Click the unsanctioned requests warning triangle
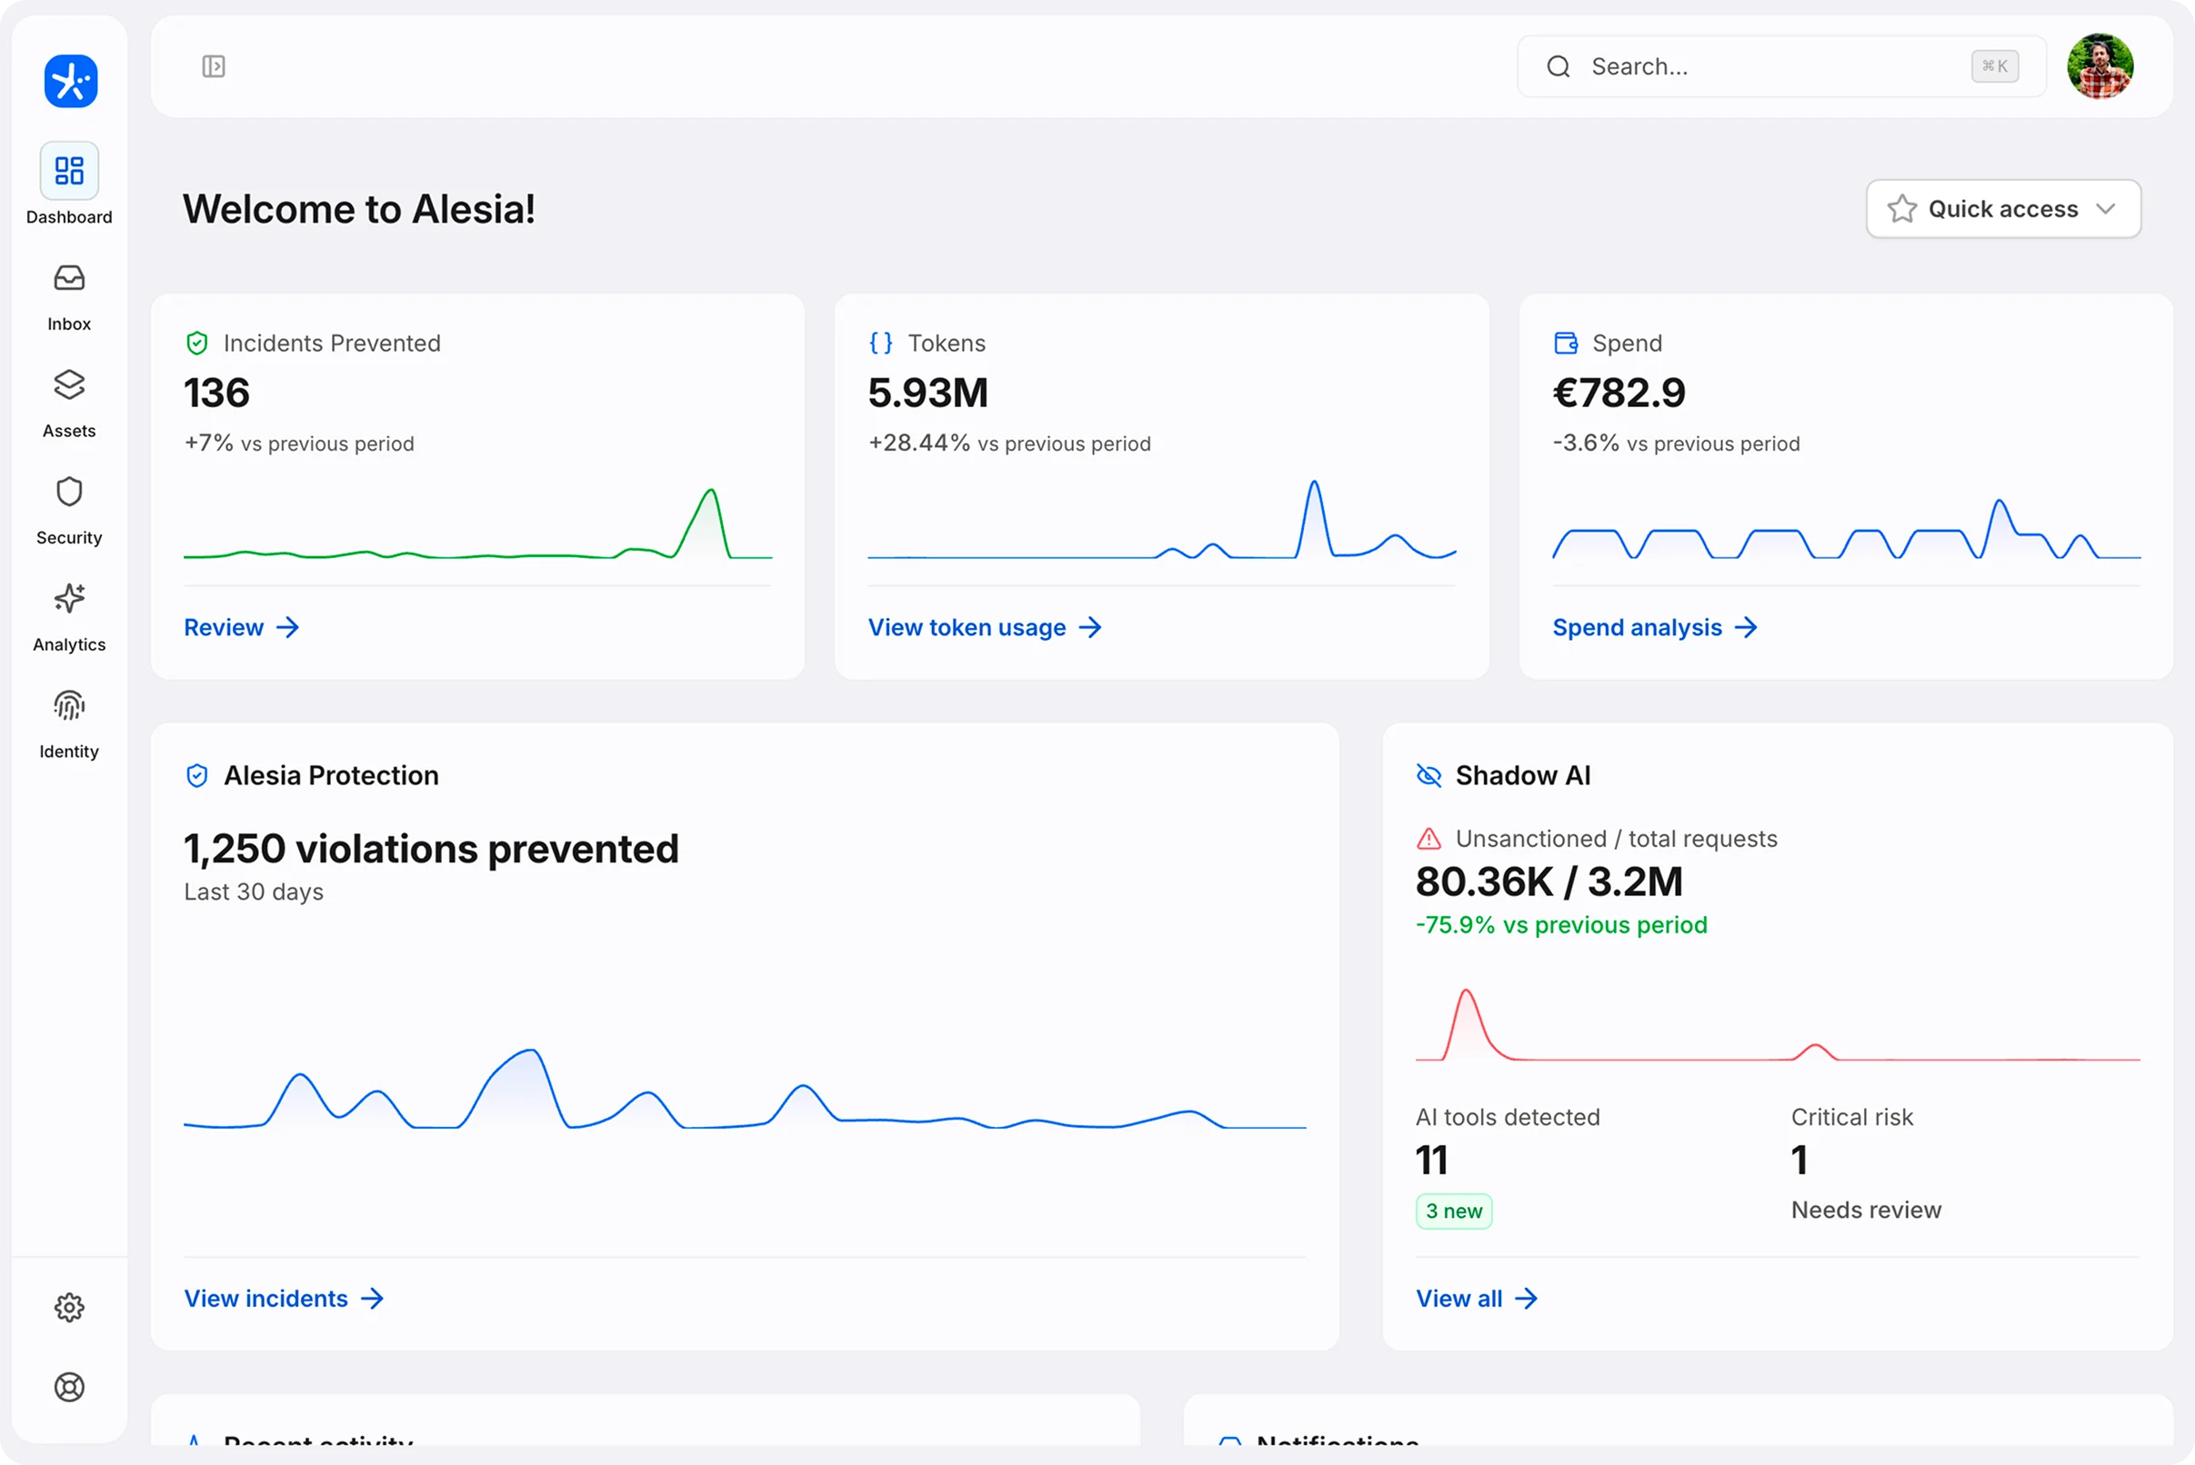This screenshot has height=1465, width=2195. tap(1429, 839)
